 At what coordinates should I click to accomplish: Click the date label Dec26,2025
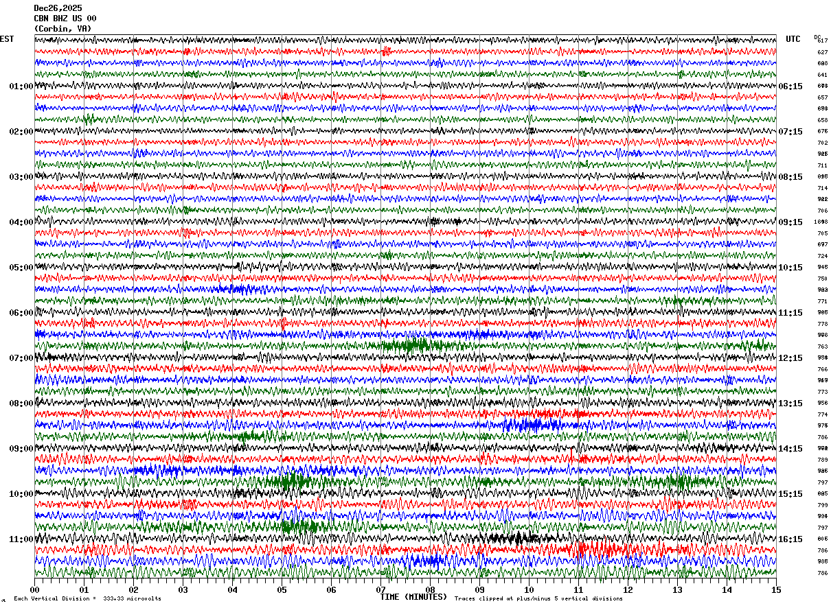click(58, 8)
